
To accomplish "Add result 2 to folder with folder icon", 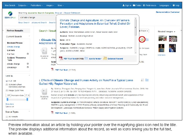I will pyautogui.click(x=147, y=80).
